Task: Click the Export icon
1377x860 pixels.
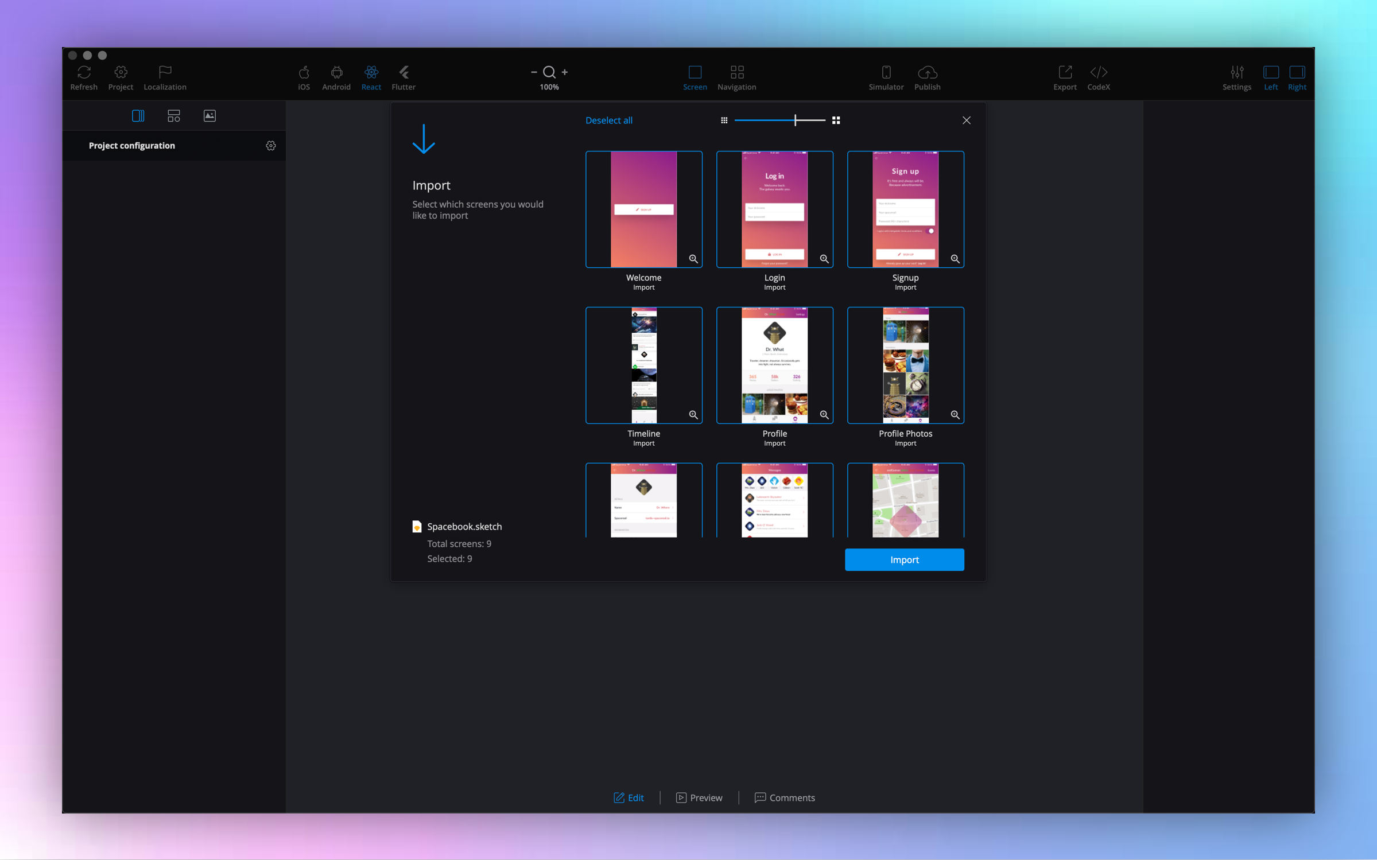Action: pos(1065,73)
